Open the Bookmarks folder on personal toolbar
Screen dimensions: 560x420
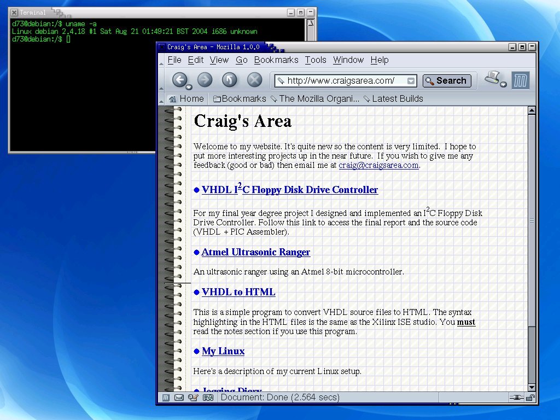coord(240,99)
